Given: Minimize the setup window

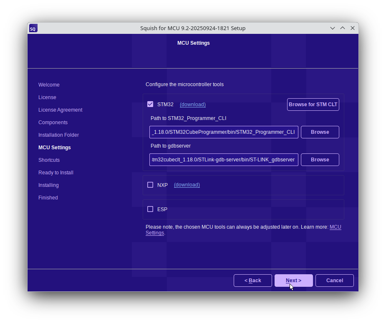Looking at the screenshot, I should 333,28.
